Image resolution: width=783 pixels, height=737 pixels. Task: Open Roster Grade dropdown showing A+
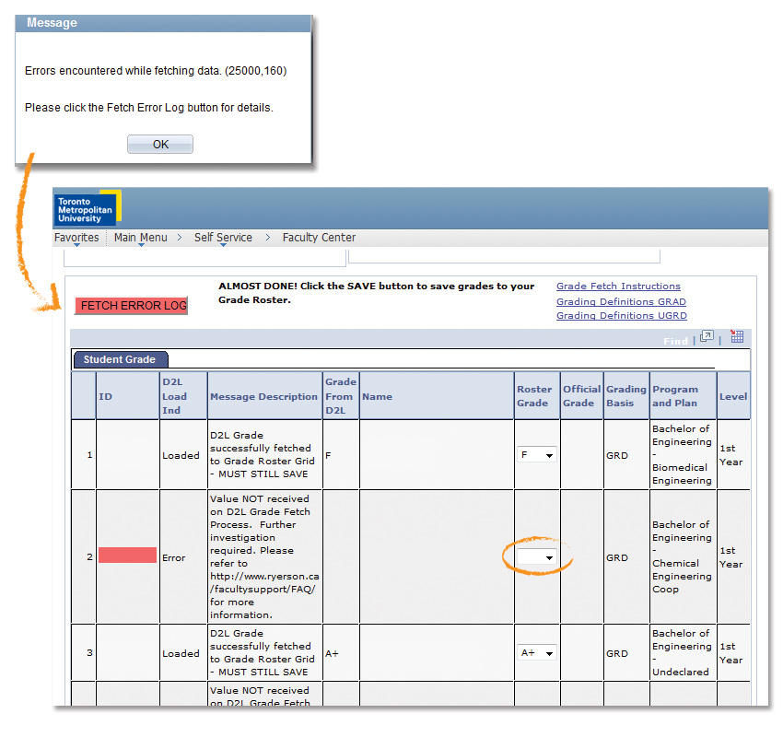pos(537,653)
